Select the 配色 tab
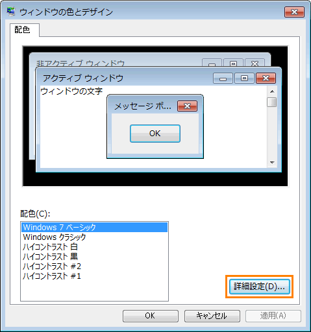 click(22, 30)
